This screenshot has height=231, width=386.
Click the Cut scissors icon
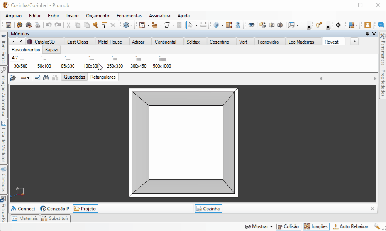[68, 25]
